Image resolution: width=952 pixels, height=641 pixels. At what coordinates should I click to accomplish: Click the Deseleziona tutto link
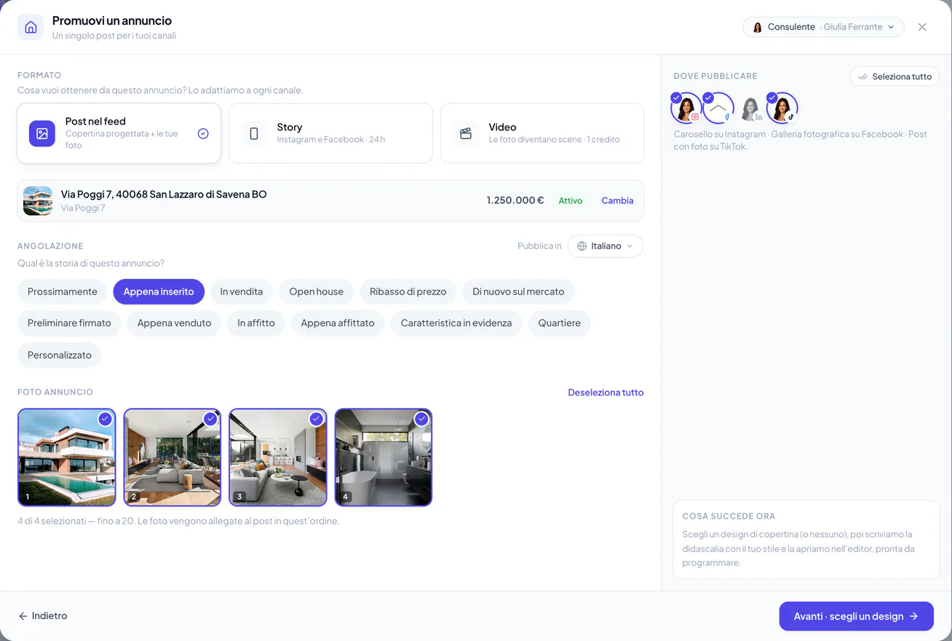tap(606, 392)
